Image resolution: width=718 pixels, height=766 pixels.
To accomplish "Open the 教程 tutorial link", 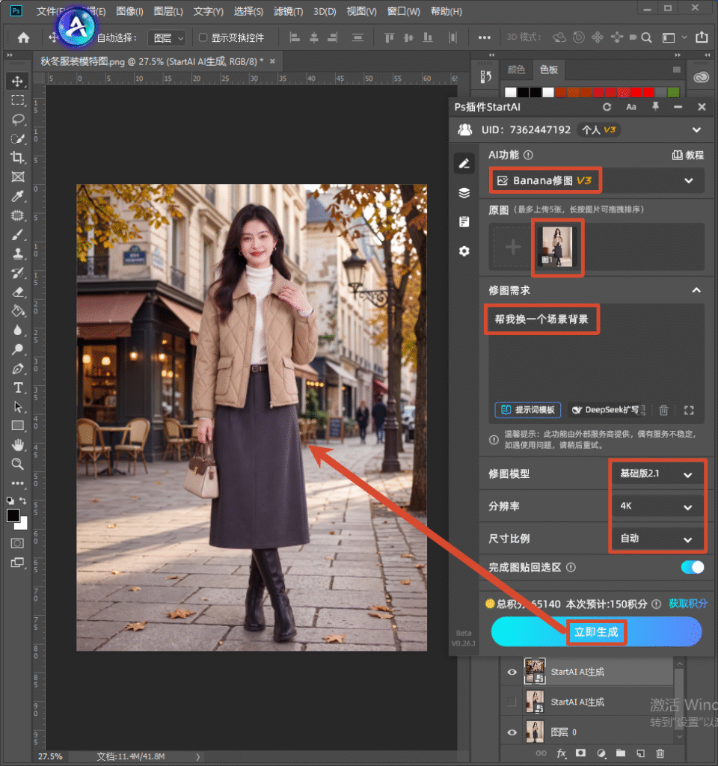I will [688, 155].
